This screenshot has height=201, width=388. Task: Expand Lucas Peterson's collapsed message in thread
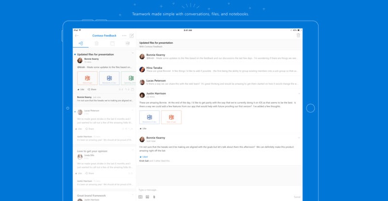click(219, 82)
